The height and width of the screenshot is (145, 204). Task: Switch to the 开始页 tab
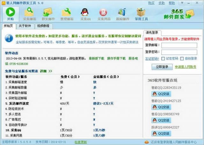coord(9,26)
